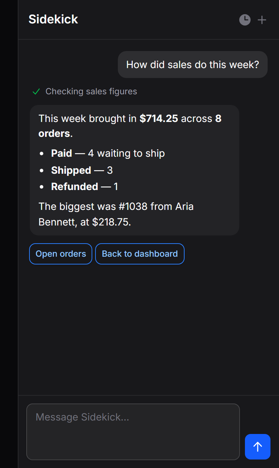Focus the Message Sidekick text box

(x=133, y=432)
